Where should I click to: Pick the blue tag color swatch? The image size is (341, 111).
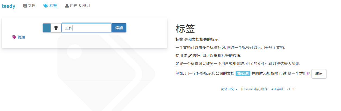tap(47, 28)
